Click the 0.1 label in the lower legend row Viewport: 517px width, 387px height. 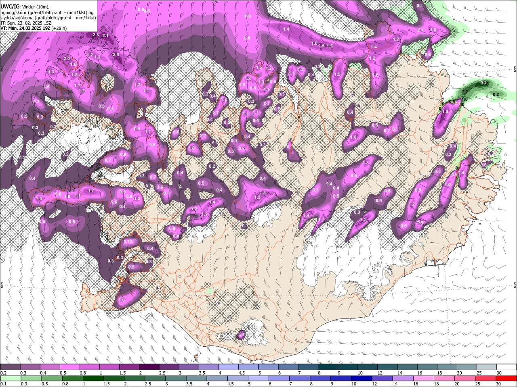pyautogui.click(x=4, y=384)
